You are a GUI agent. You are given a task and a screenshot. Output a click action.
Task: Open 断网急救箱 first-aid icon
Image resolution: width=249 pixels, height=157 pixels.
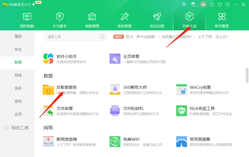tap(48, 141)
